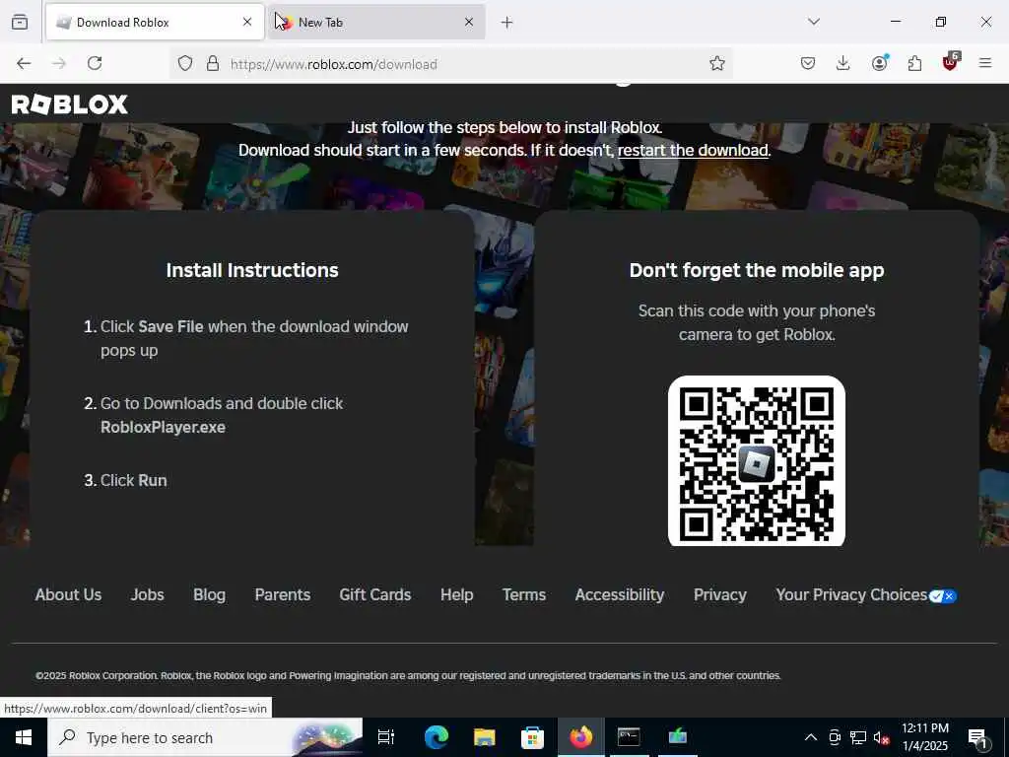The width and height of the screenshot is (1009, 757).
Task: Open the uBlock Origin extension
Action: pyautogui.click(x=951, y=62)
